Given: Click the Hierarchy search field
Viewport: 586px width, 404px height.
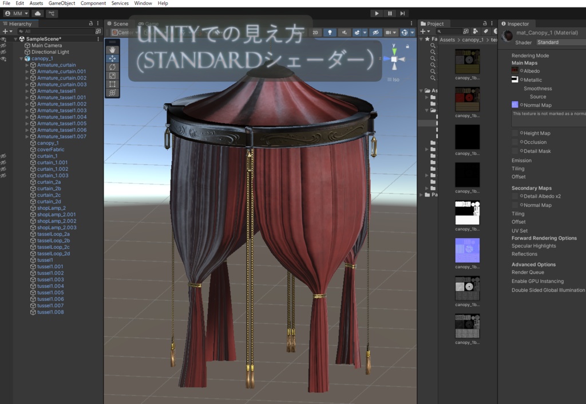Looking at the screenshot, I should (x=56, y=32).
